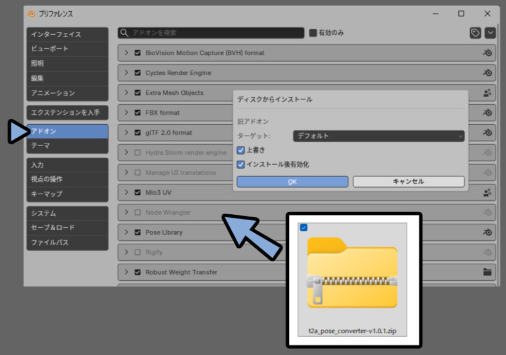The image size is (506, 355).
Task: Open the キーマップ preferences section
Action: tap(67, 194)
